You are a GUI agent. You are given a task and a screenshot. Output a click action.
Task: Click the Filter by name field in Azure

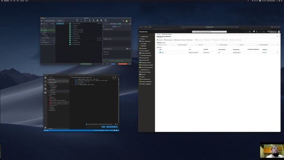pyautogui.click(x=167, y=45)
